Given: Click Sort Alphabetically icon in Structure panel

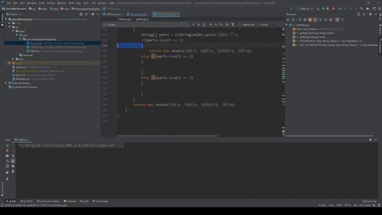Looking at the screenshot, I should point(293,20).
